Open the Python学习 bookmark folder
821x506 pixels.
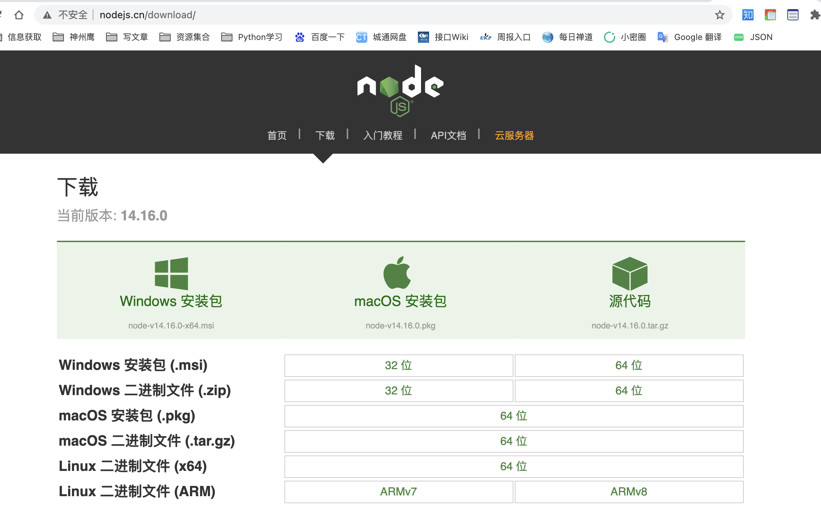(x=252, y=37)
